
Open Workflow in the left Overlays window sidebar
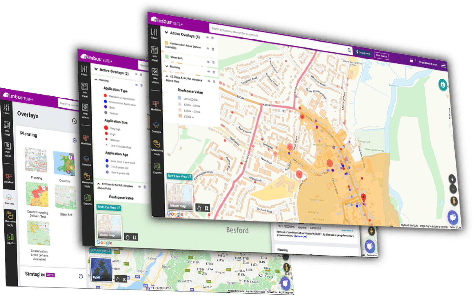click(8, 178)
